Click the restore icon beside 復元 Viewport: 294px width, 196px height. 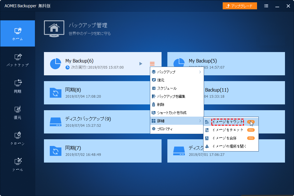point(154,80)
